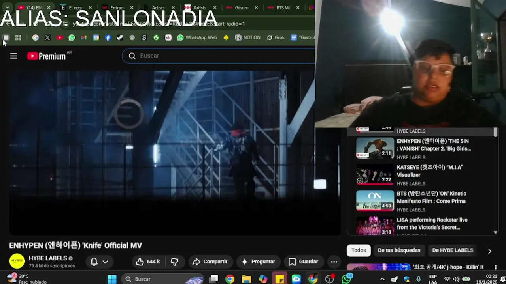The width and height of the screenshot is (506, 284).
Task: Open the Steam bookmark icon
Action: coord(120,37)
